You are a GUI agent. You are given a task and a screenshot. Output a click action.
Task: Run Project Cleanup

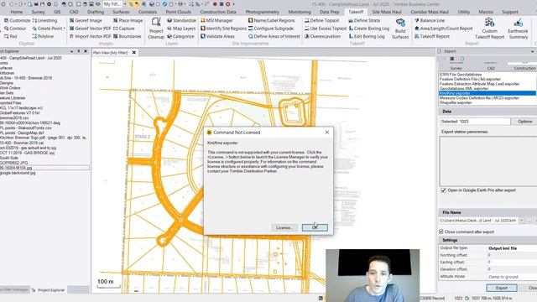[x=156, y=29]
